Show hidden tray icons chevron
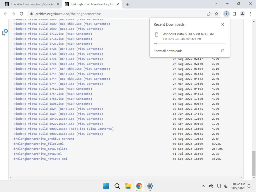The image size is (256, 192). click(x=203, y=186)
